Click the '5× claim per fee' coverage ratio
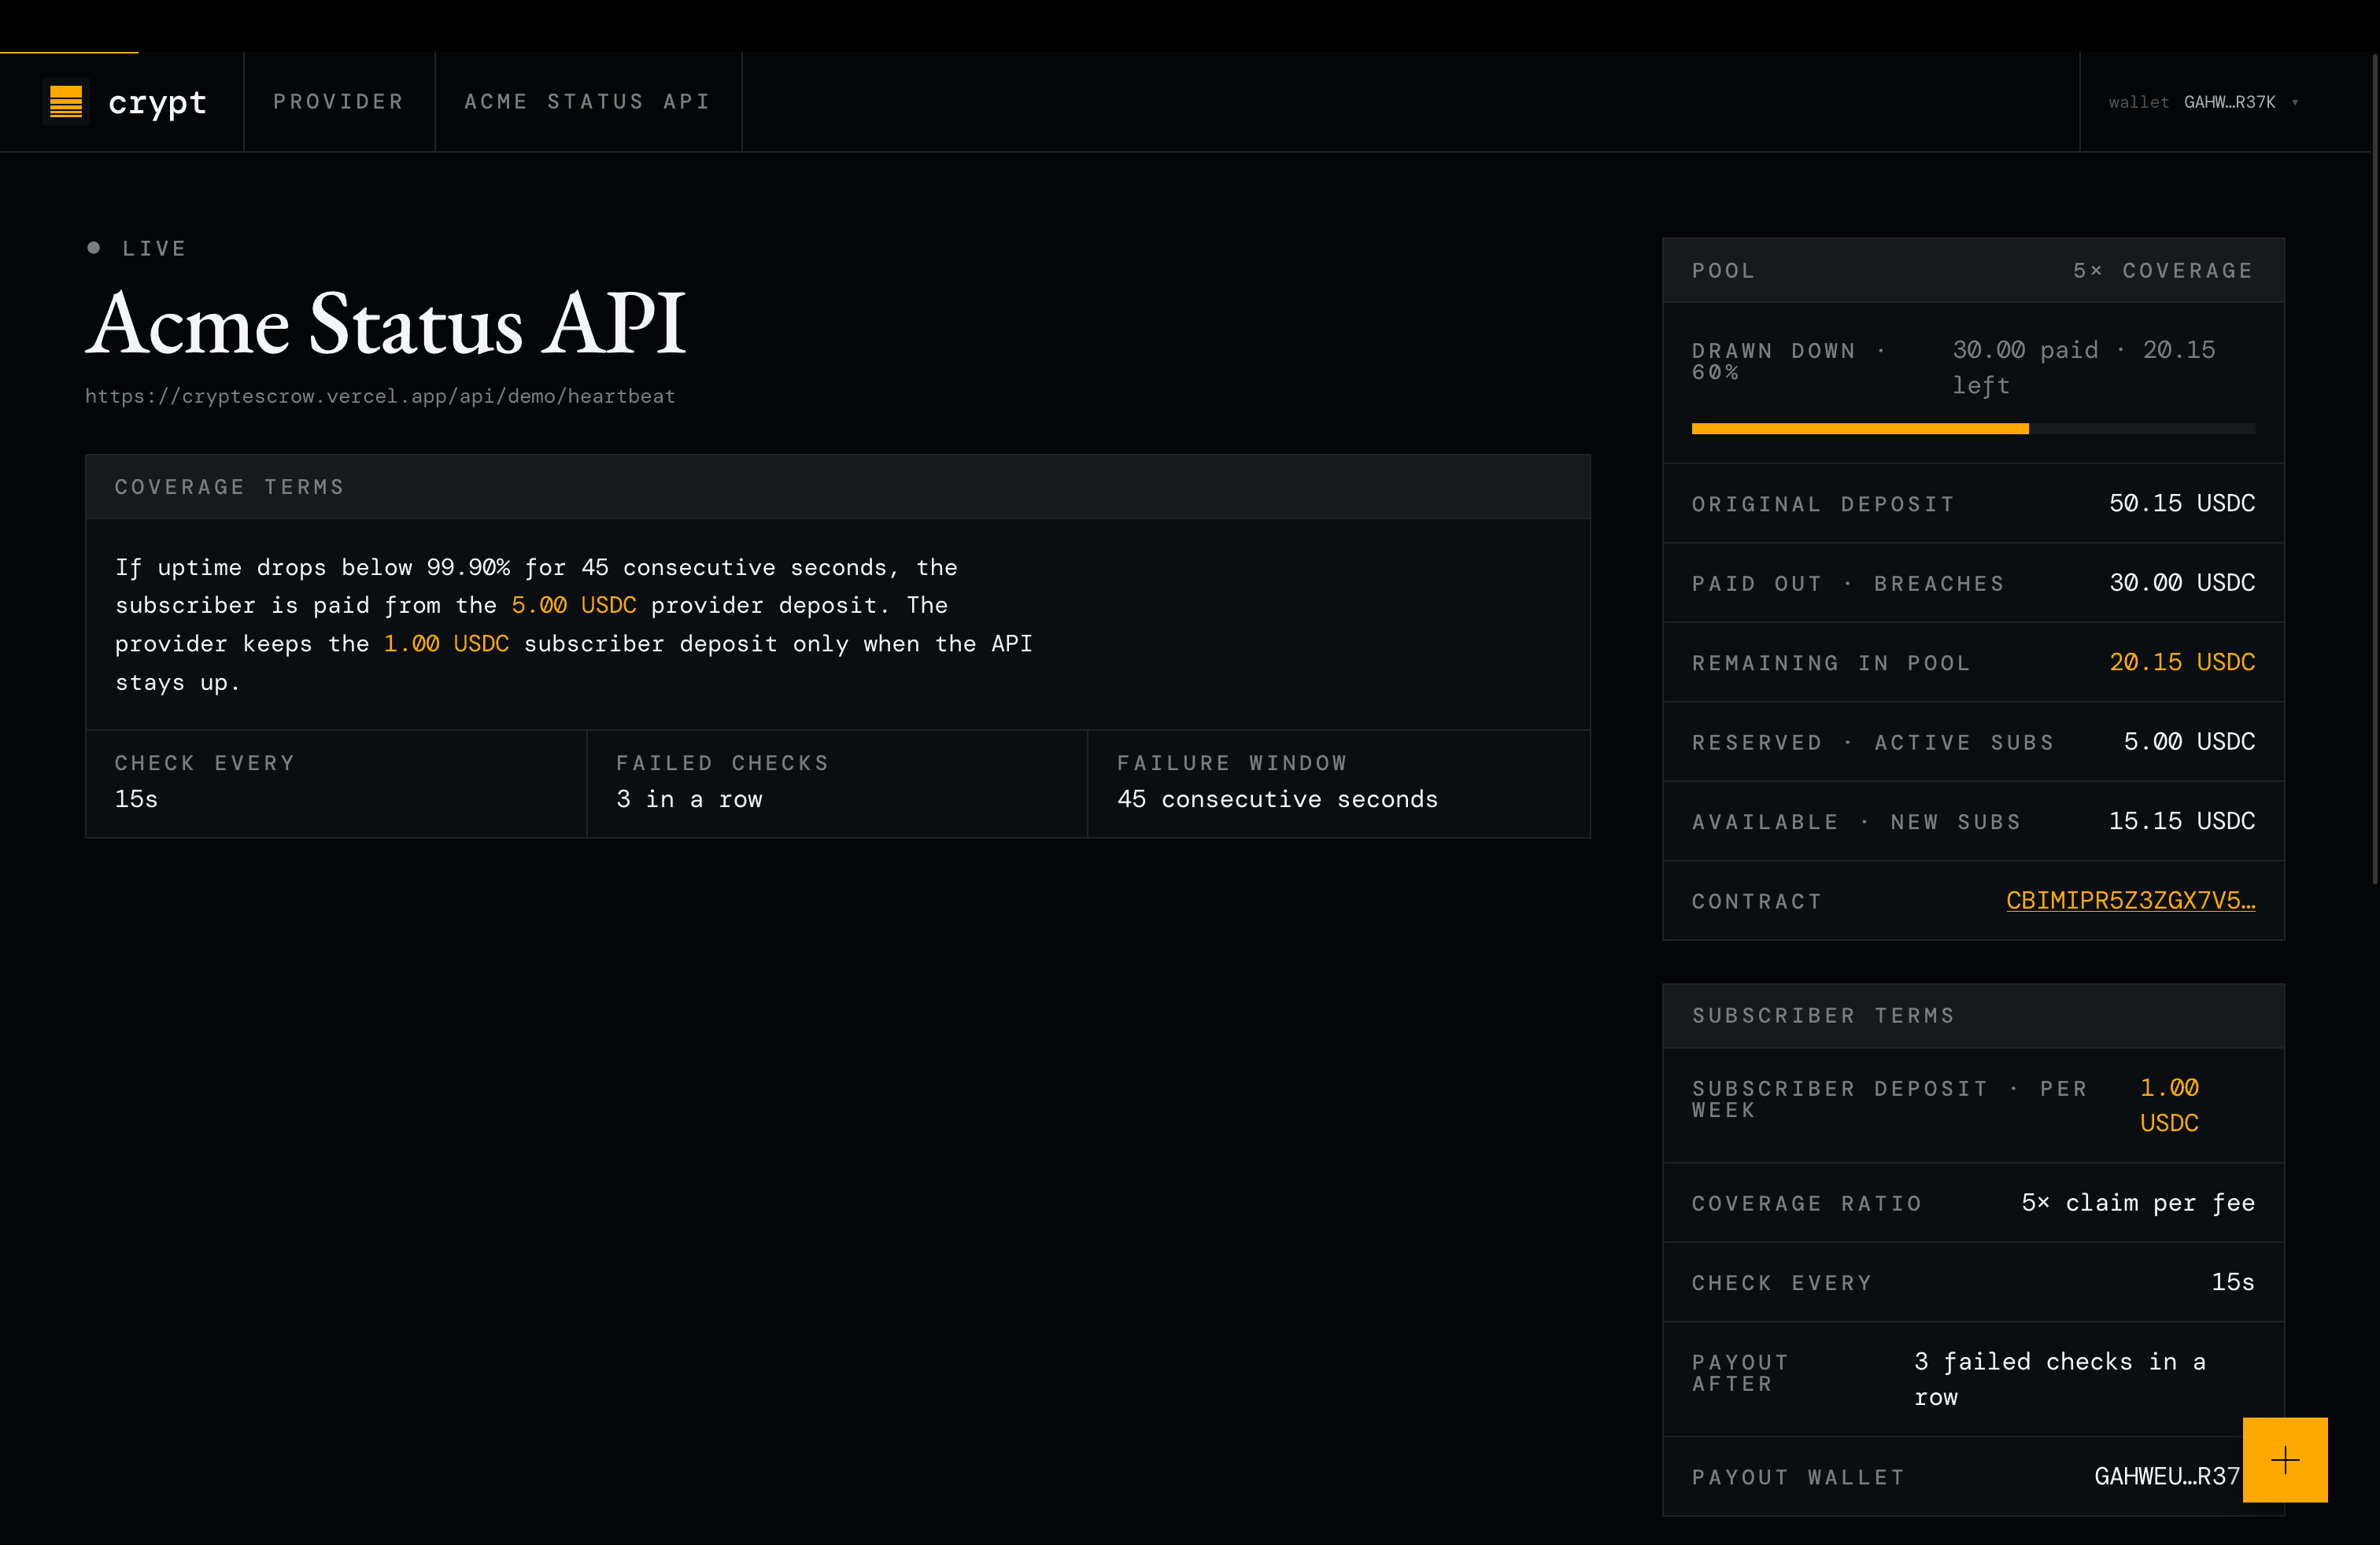 2138,1204
